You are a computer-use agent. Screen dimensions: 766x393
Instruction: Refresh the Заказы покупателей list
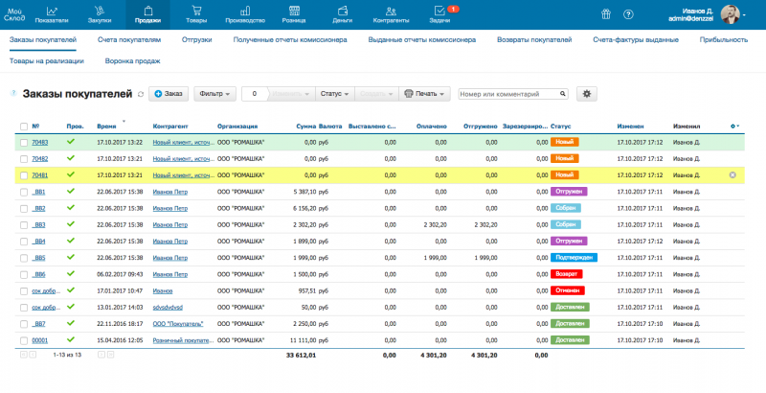[x=141, y=94]
